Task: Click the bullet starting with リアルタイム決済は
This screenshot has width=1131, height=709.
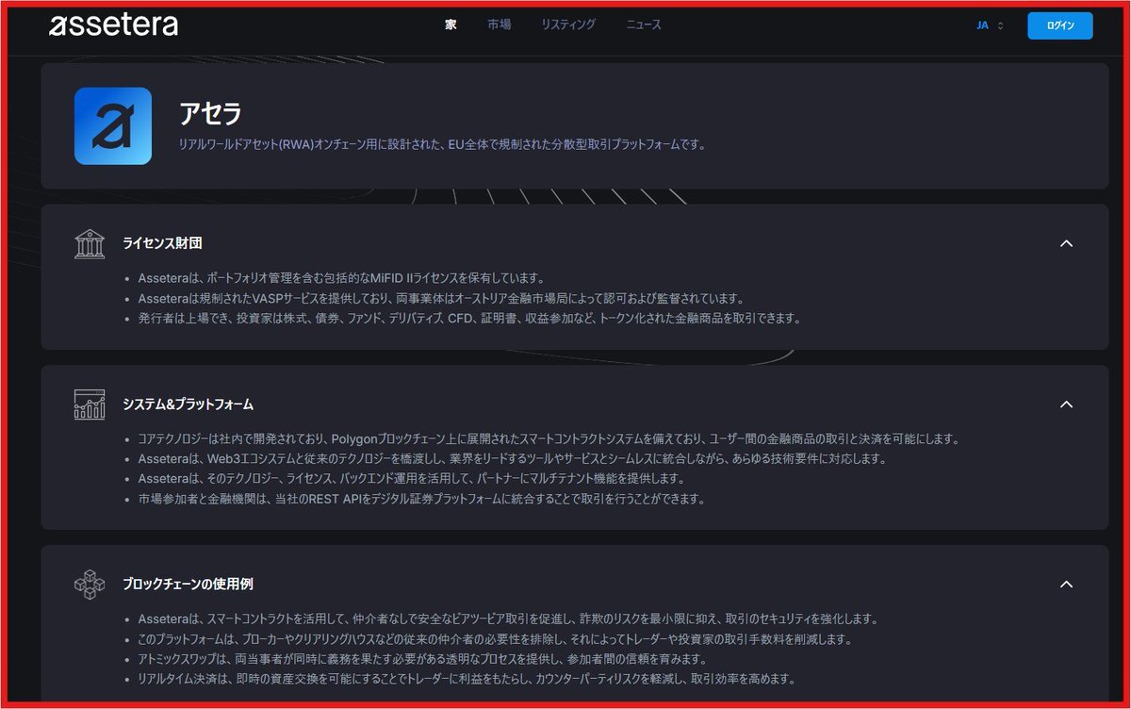Action: click(x=467, y=679)
